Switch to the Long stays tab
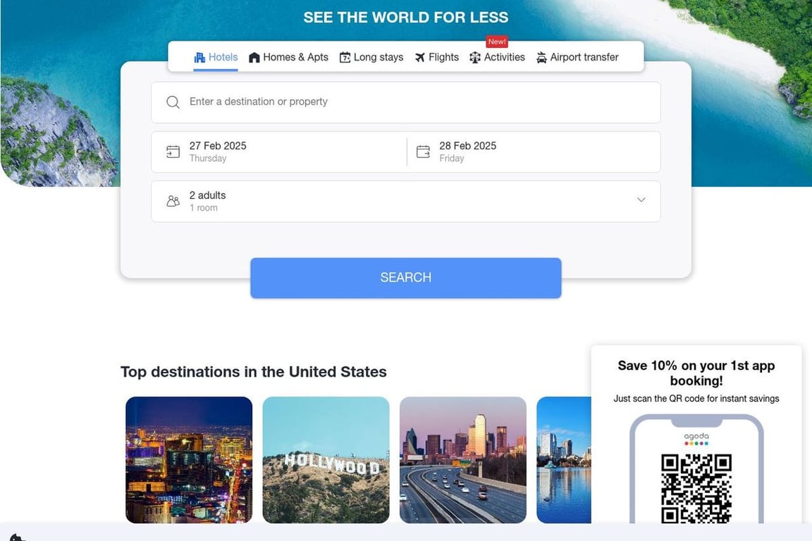The height and width of the screenshot is (541, 812). [371, 58]
